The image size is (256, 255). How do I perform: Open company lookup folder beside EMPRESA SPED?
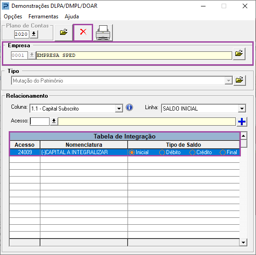239,54
